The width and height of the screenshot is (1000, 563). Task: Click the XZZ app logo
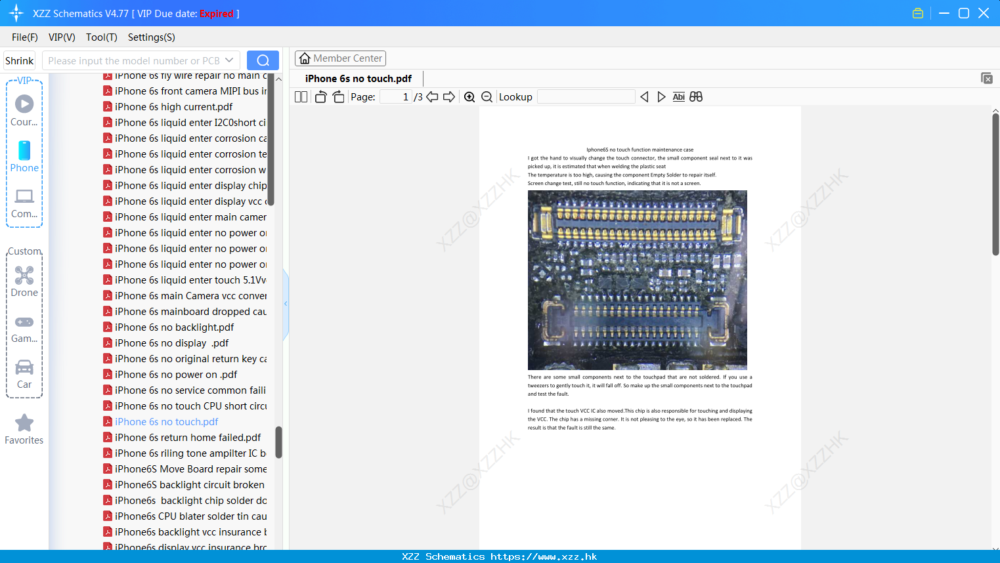(x=16, y=13)
